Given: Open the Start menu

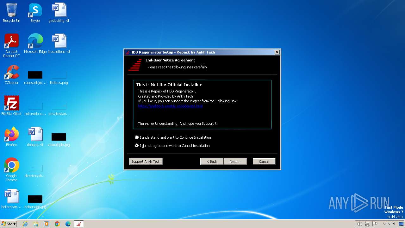Looking at the screenshot, I should [9, 224].
